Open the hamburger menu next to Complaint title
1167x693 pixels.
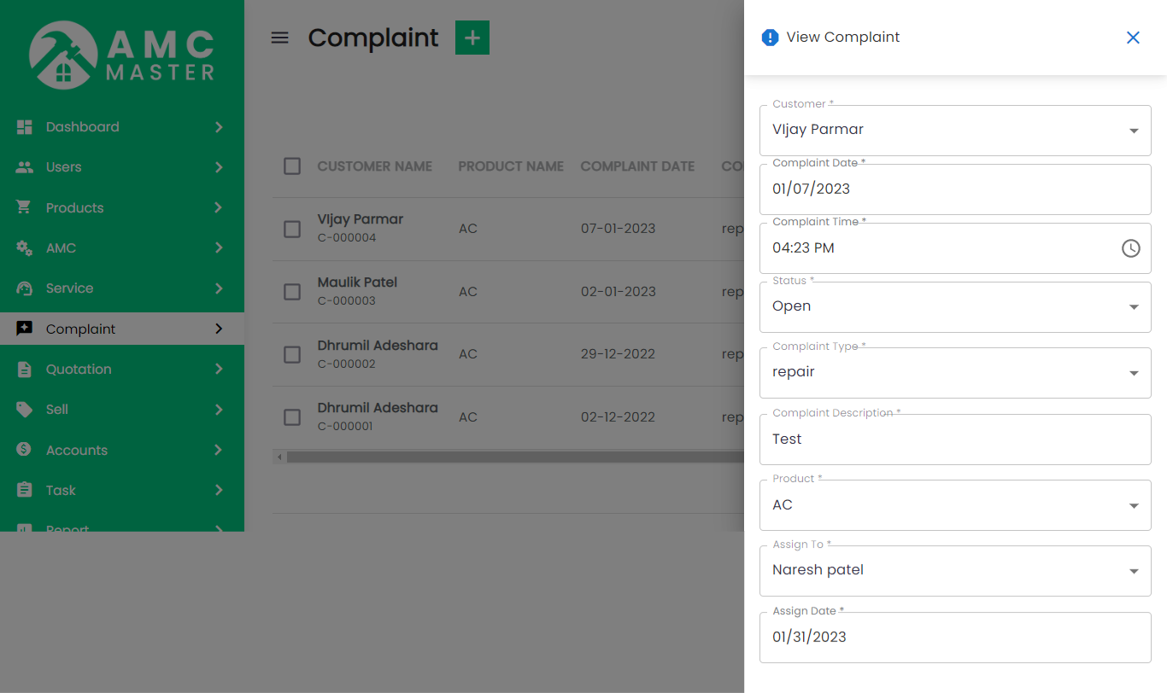pyautogui.click(x=279, y=38)
